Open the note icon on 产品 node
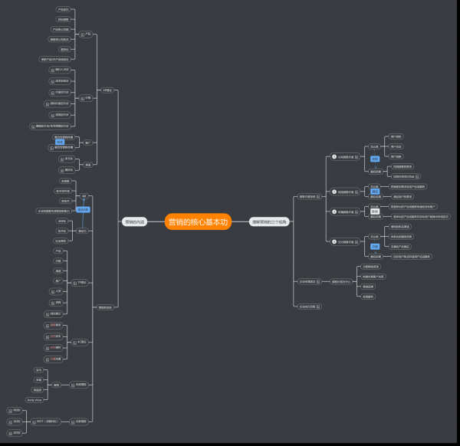The width and height of the screenshot is (460, 446). click(82, 34)
